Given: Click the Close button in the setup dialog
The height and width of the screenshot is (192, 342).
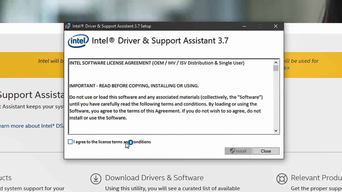Looking at the screenshot, I should [x=266, y=151].
